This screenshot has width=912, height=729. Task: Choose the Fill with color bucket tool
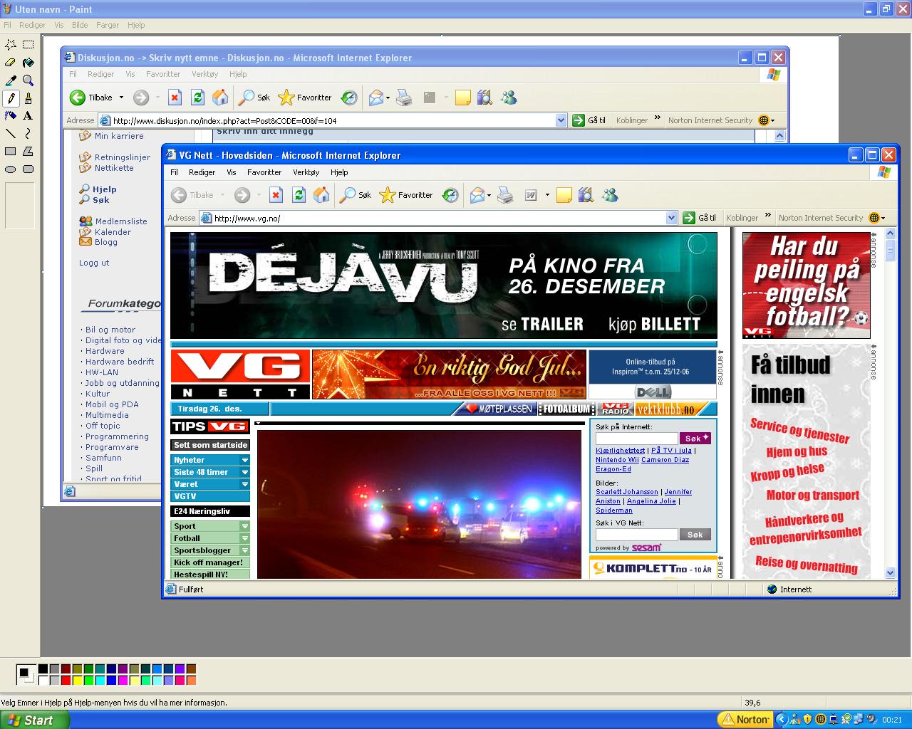pos(28,63)
